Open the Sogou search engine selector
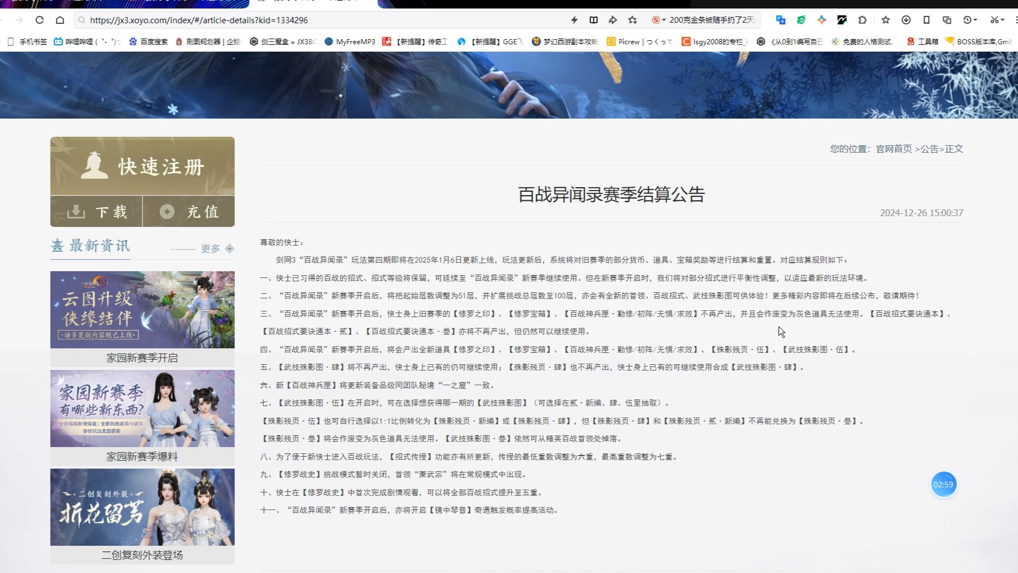Viewport: 1018px width, 573px height. click(x=658, y=20)
